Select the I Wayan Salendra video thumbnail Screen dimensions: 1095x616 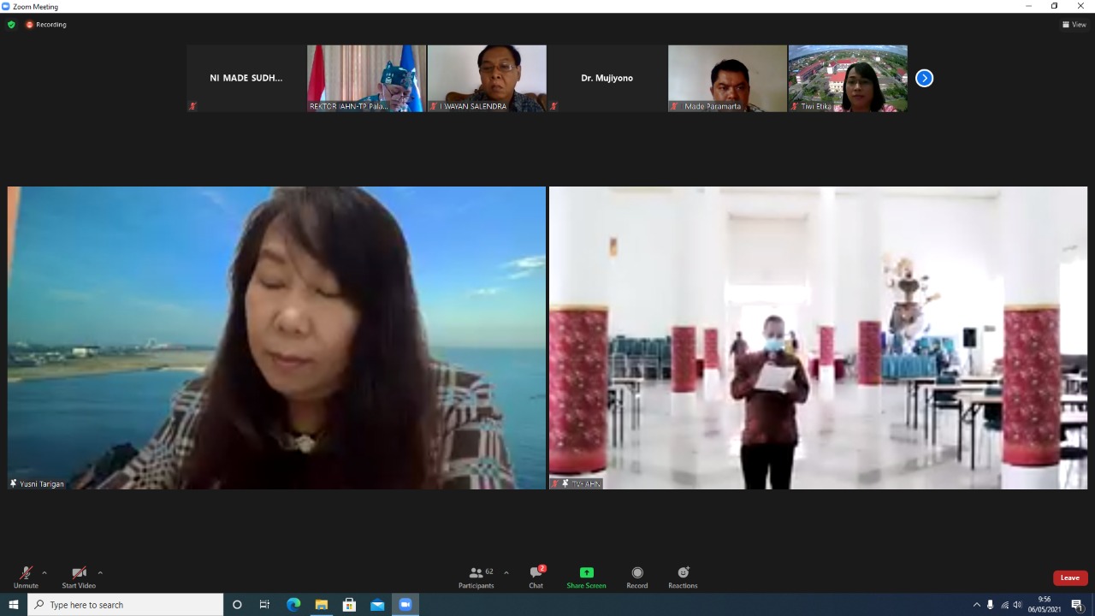pyautogui.click(x=487, y=78)
